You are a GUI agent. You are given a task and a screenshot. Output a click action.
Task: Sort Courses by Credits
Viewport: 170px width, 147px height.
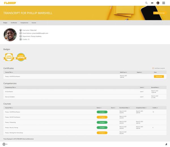tap(155, 108)
